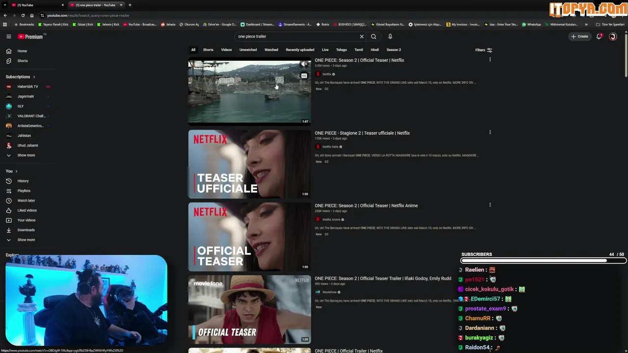Open browser home button
The image size is (628, 353).
pyautogui.click(x=32, y=15)
